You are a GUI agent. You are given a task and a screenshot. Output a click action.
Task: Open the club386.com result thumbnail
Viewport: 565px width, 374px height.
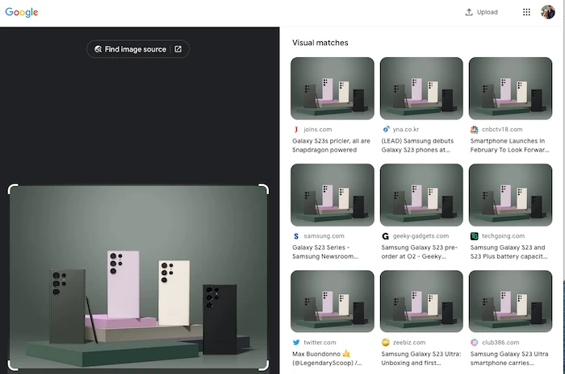[510, 301]
